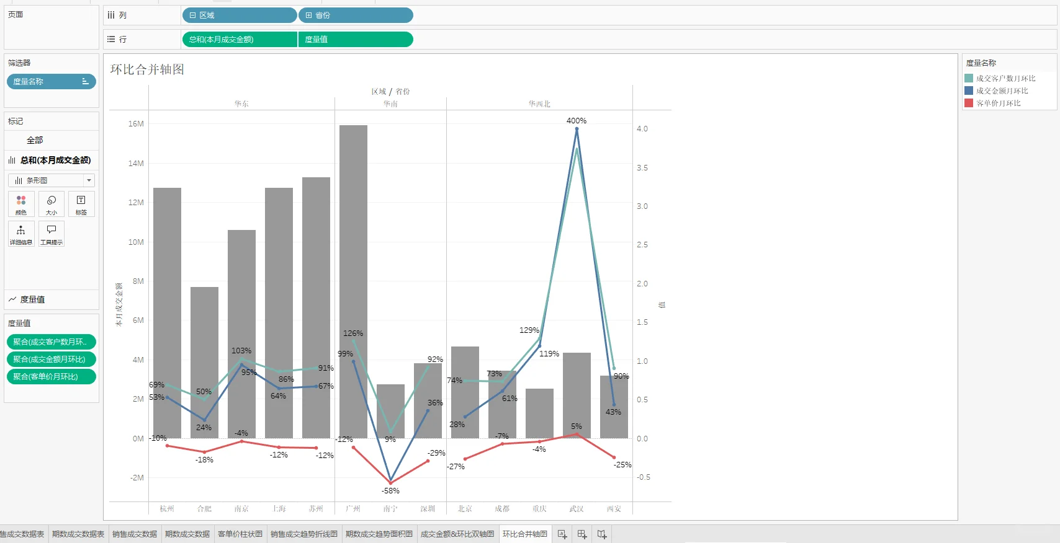Switch to 成交金额&环比双轴图 sheet tab
The width and height of the screenshot is (1060, 543).
point(457,534)
